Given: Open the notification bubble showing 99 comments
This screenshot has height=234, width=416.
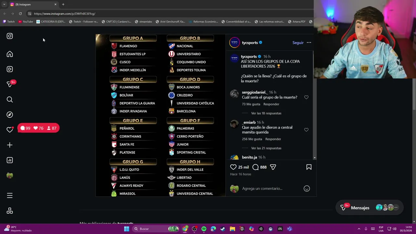Looking at the screenshot, I should pos(25,128).
